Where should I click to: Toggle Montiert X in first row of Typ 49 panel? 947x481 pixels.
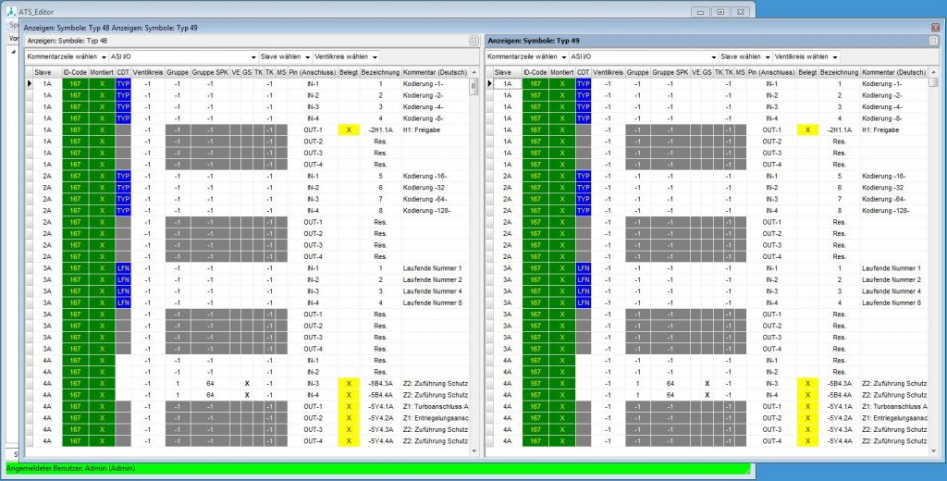563,83
